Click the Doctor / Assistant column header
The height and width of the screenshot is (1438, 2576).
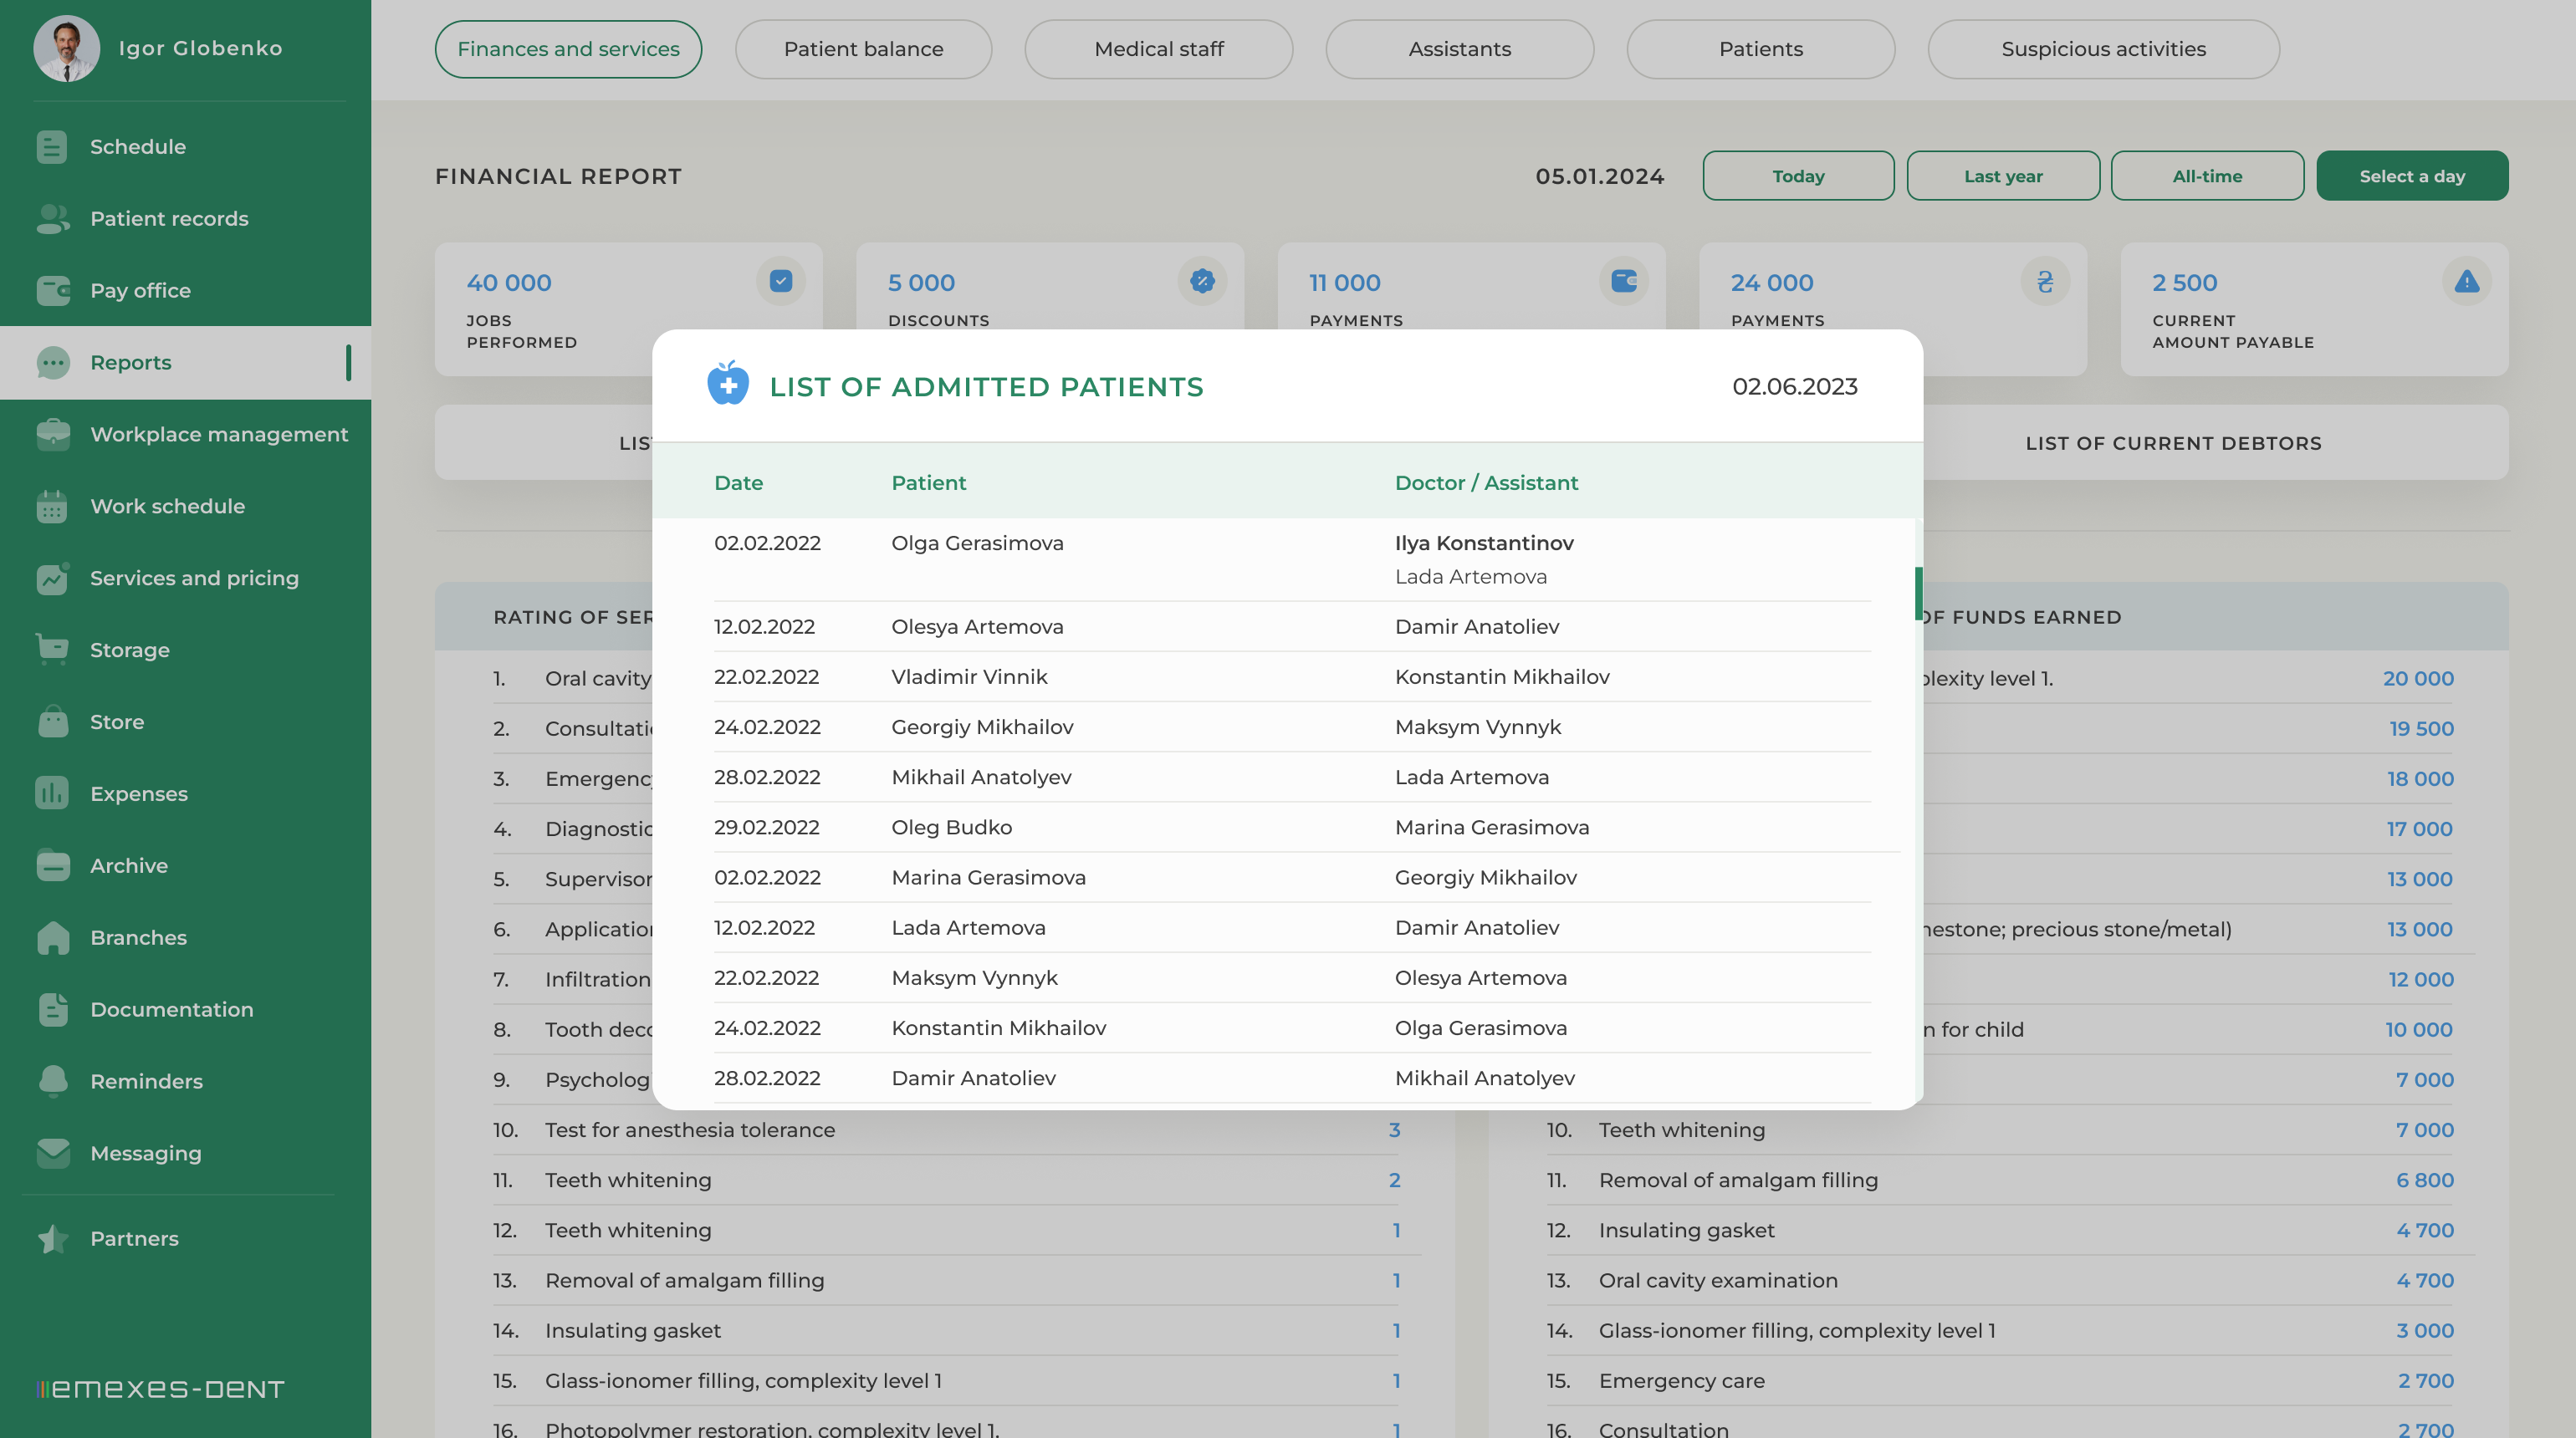(x=1486, y=482)
